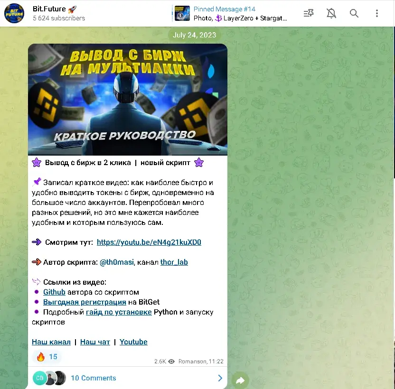This screenshot has height=389, width=395.
Task: Click the chat scrollbar on the right edge
Action: [394, 103]
